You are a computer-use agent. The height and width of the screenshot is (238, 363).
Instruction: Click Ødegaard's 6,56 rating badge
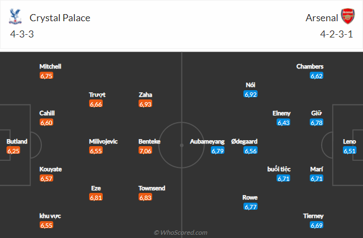(x=251, y=151)
